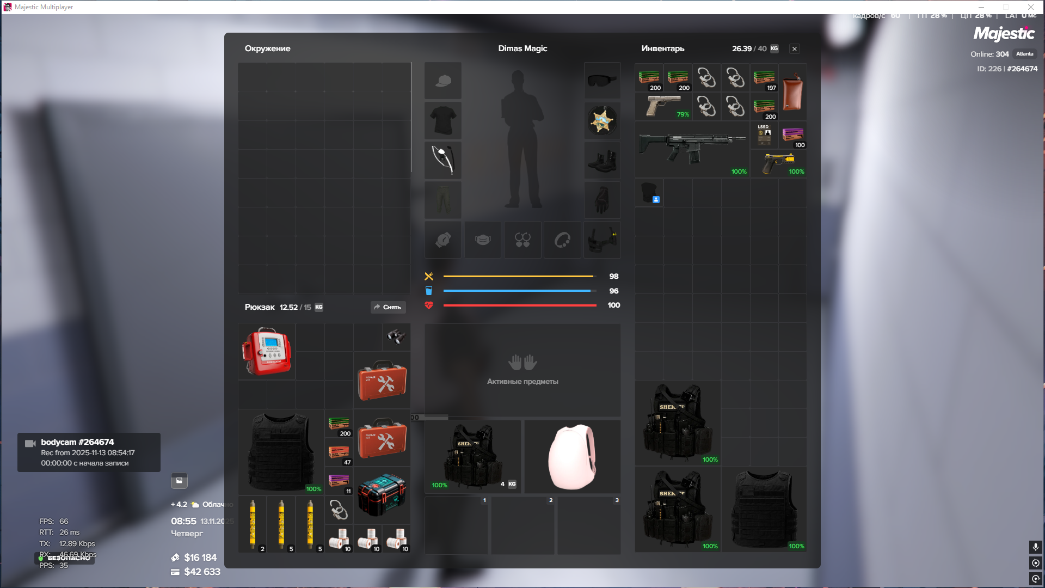This screenshot has width=1045, height=588.
Task: Click the sheriff star badge slot
Action: [602, 120]
